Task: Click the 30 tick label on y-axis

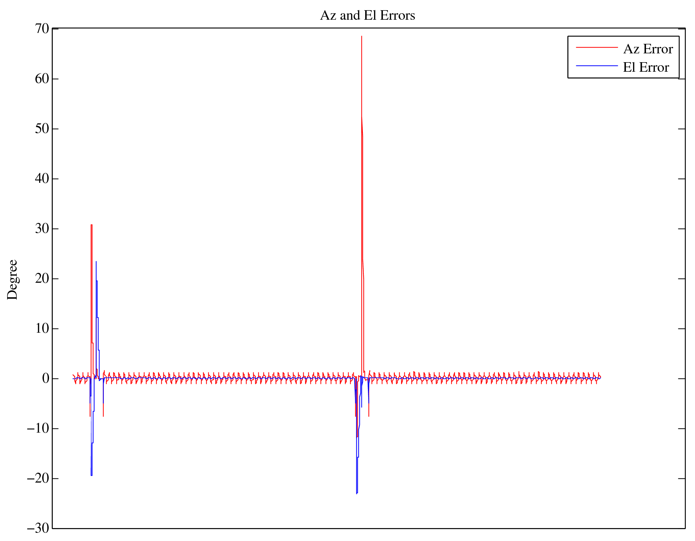Action: click(42, 229)
